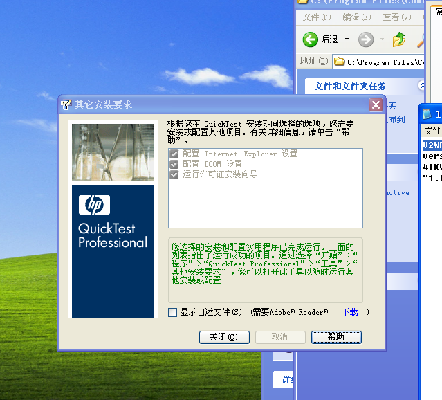442x400 pixels.
Task: Click the Explorer address field showing C:\Program Files
Action: (x=378, y=62)
